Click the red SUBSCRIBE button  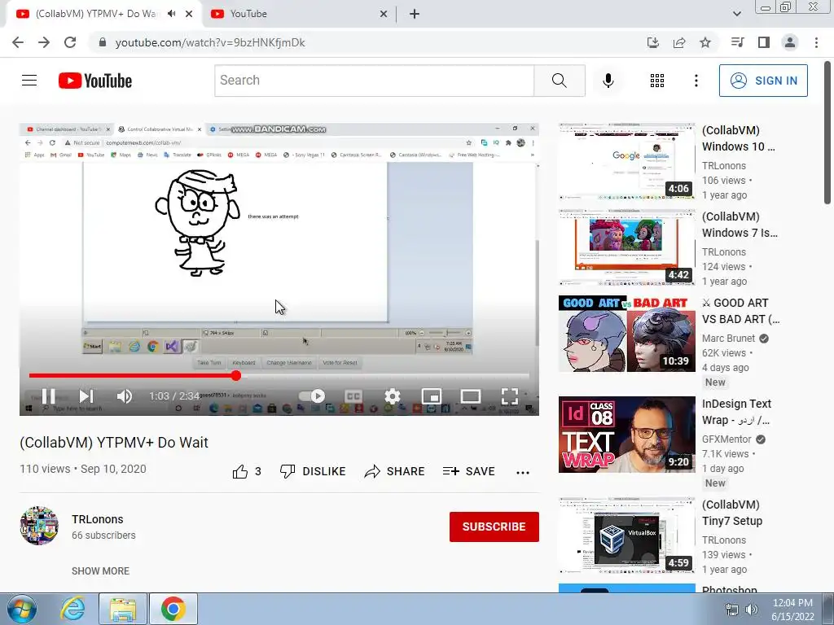pyautogui.click(x=494, y=527)
